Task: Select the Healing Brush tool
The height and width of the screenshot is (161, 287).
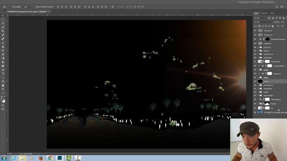Action: [3, 39]
